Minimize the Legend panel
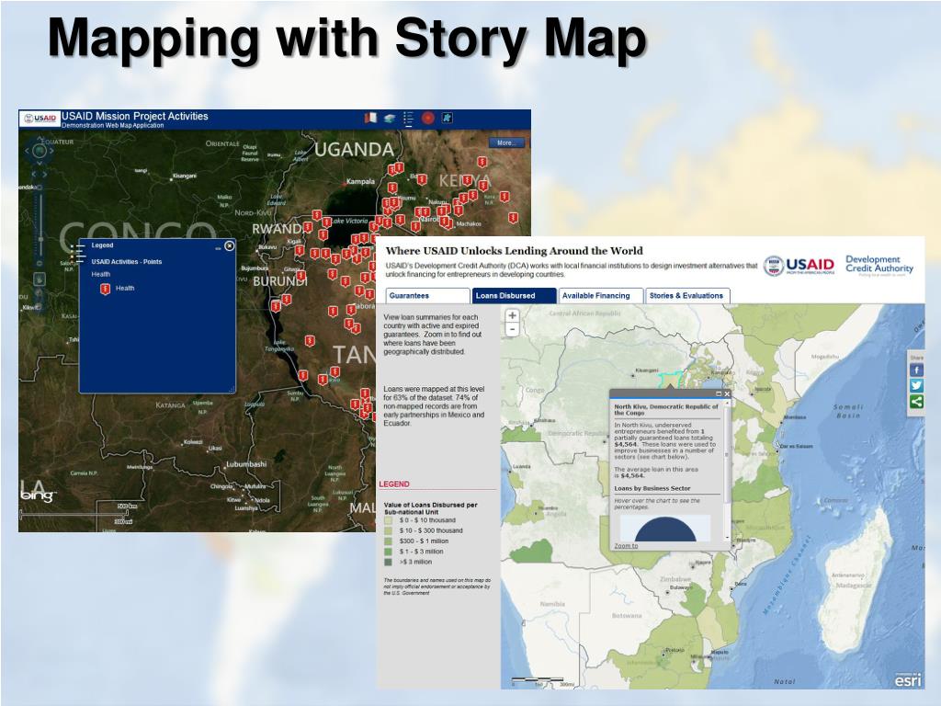This screenshot has height=706, width=941. 218,246
